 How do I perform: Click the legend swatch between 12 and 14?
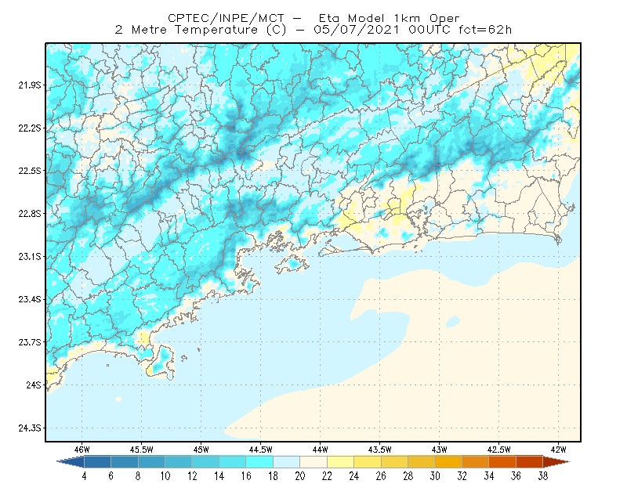205,462
